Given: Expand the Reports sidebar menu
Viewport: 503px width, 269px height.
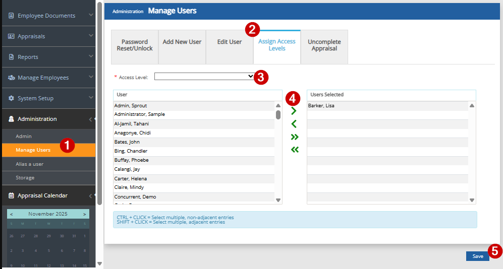Looking at the screenshot, I should point(91,56).
